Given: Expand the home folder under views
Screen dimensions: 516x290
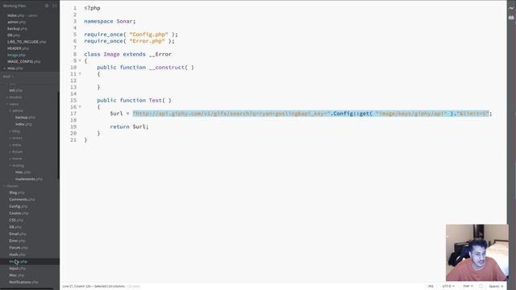Looking at the screenshot, I should (x=16, y=159).
